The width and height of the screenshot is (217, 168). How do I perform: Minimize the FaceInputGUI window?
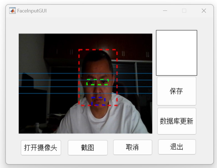[x=165, y=11]
